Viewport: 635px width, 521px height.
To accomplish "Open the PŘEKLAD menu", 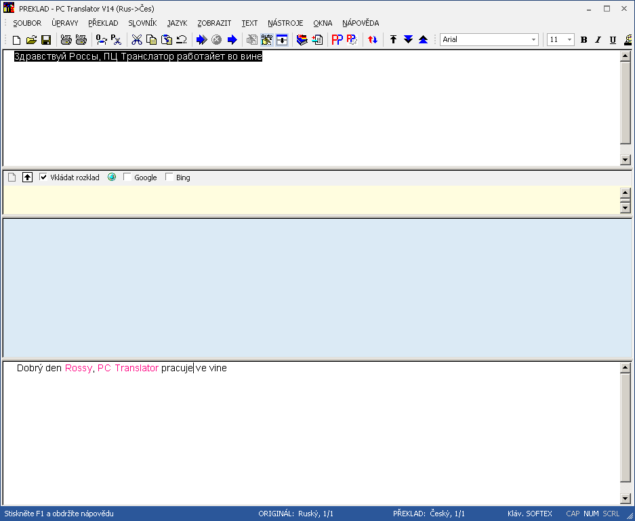I will [x=103, y=23].
